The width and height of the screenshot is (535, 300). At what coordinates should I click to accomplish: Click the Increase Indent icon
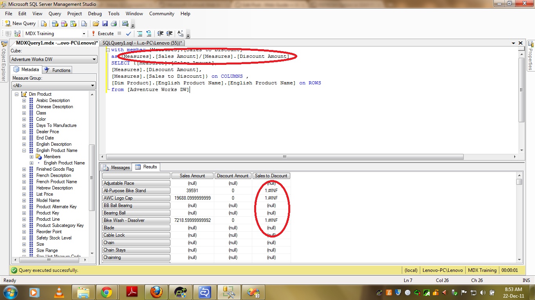[x=170, y=34]
